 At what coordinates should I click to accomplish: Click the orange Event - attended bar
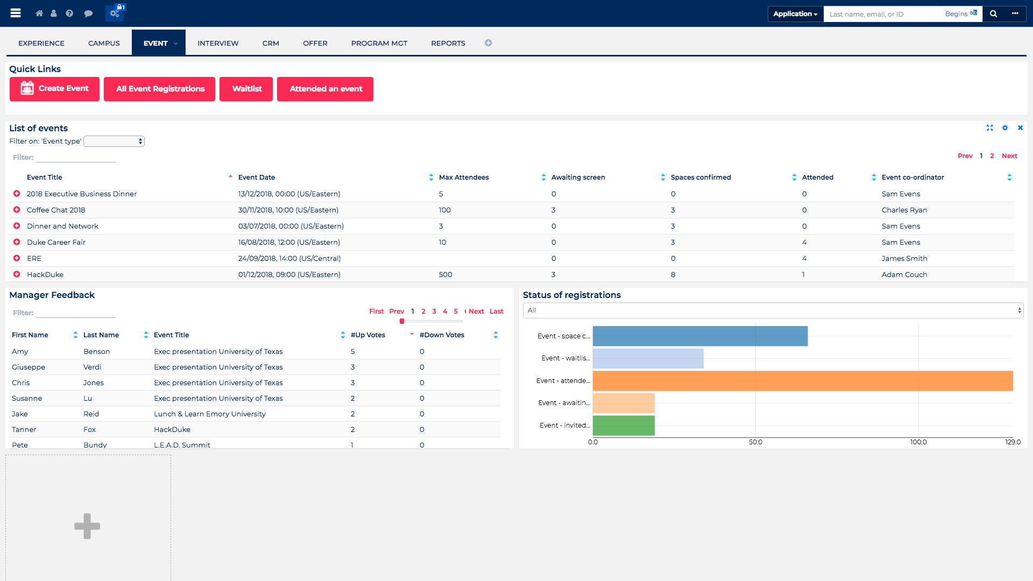(803, 381)
